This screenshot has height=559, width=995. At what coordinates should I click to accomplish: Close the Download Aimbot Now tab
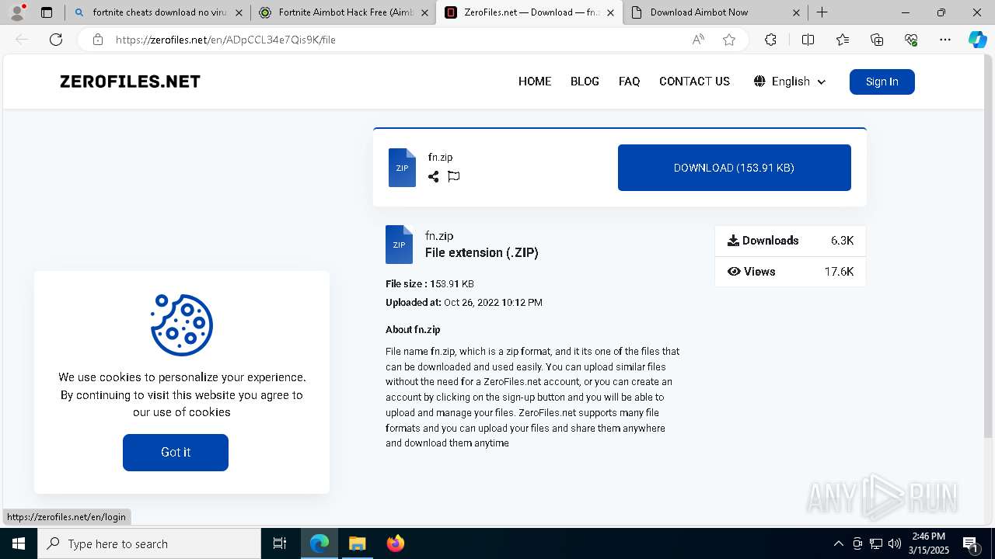click(x=796, y=12)
